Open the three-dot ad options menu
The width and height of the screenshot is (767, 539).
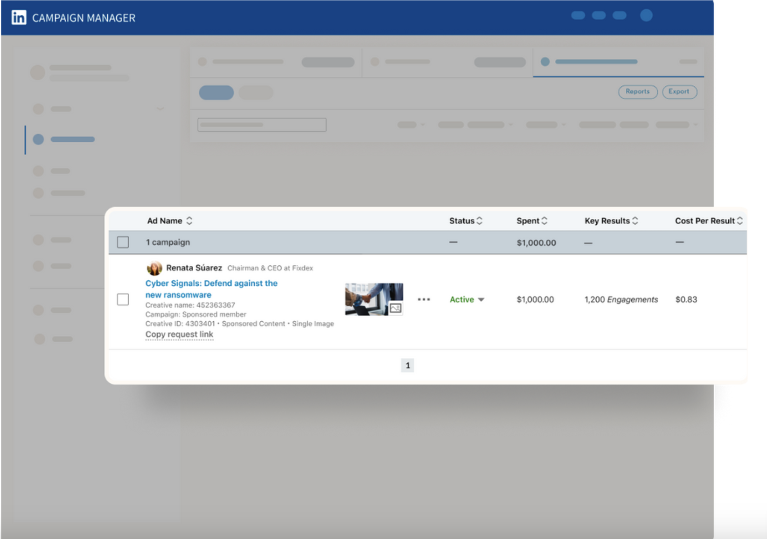(424, 299)
